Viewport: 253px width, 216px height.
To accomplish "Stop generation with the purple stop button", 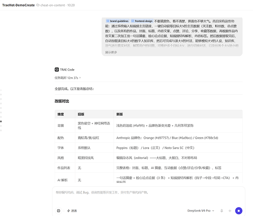I will pos(239,211).
